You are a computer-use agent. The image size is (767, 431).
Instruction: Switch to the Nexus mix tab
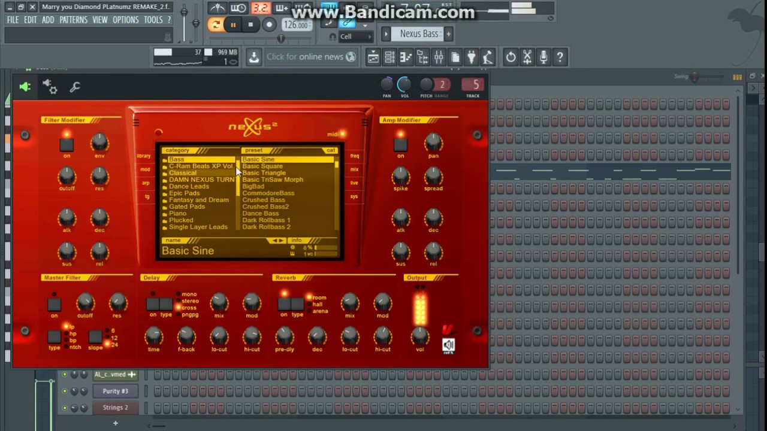point(355,169)
